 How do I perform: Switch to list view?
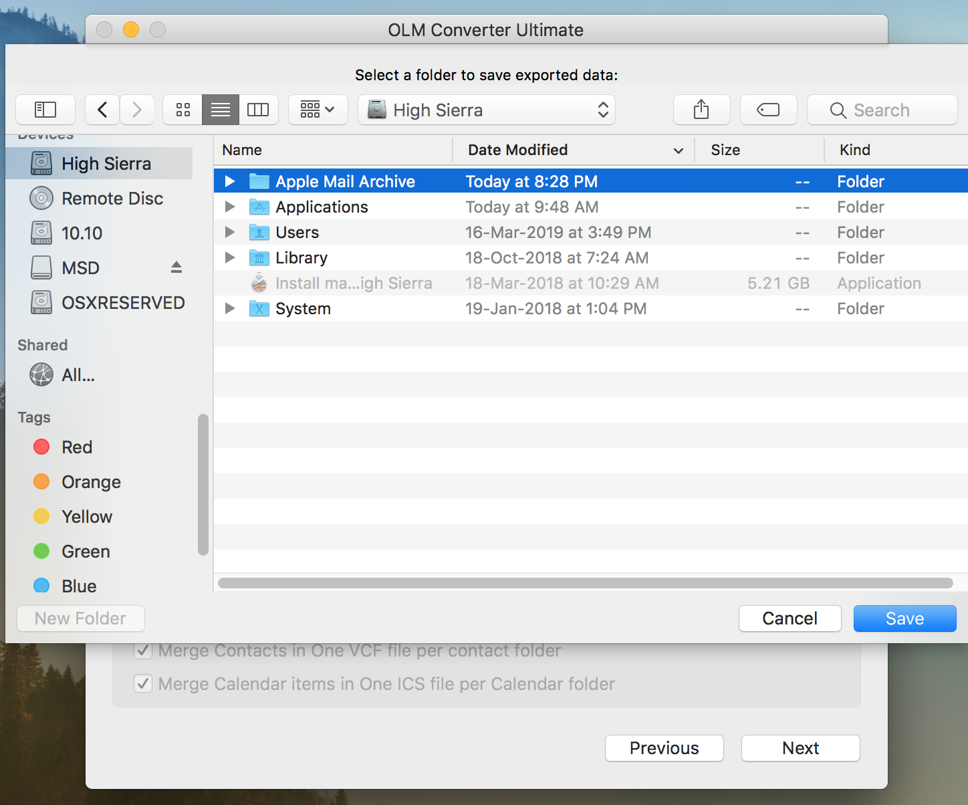221,110
